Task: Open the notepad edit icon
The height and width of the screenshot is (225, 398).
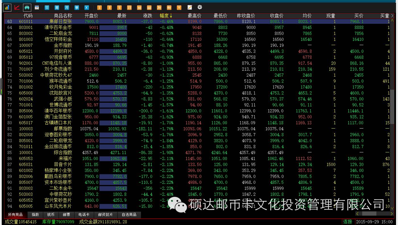Action: coord(190,7)
